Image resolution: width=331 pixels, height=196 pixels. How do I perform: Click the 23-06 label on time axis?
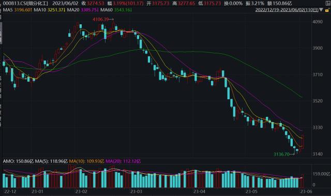coord(306,191)
